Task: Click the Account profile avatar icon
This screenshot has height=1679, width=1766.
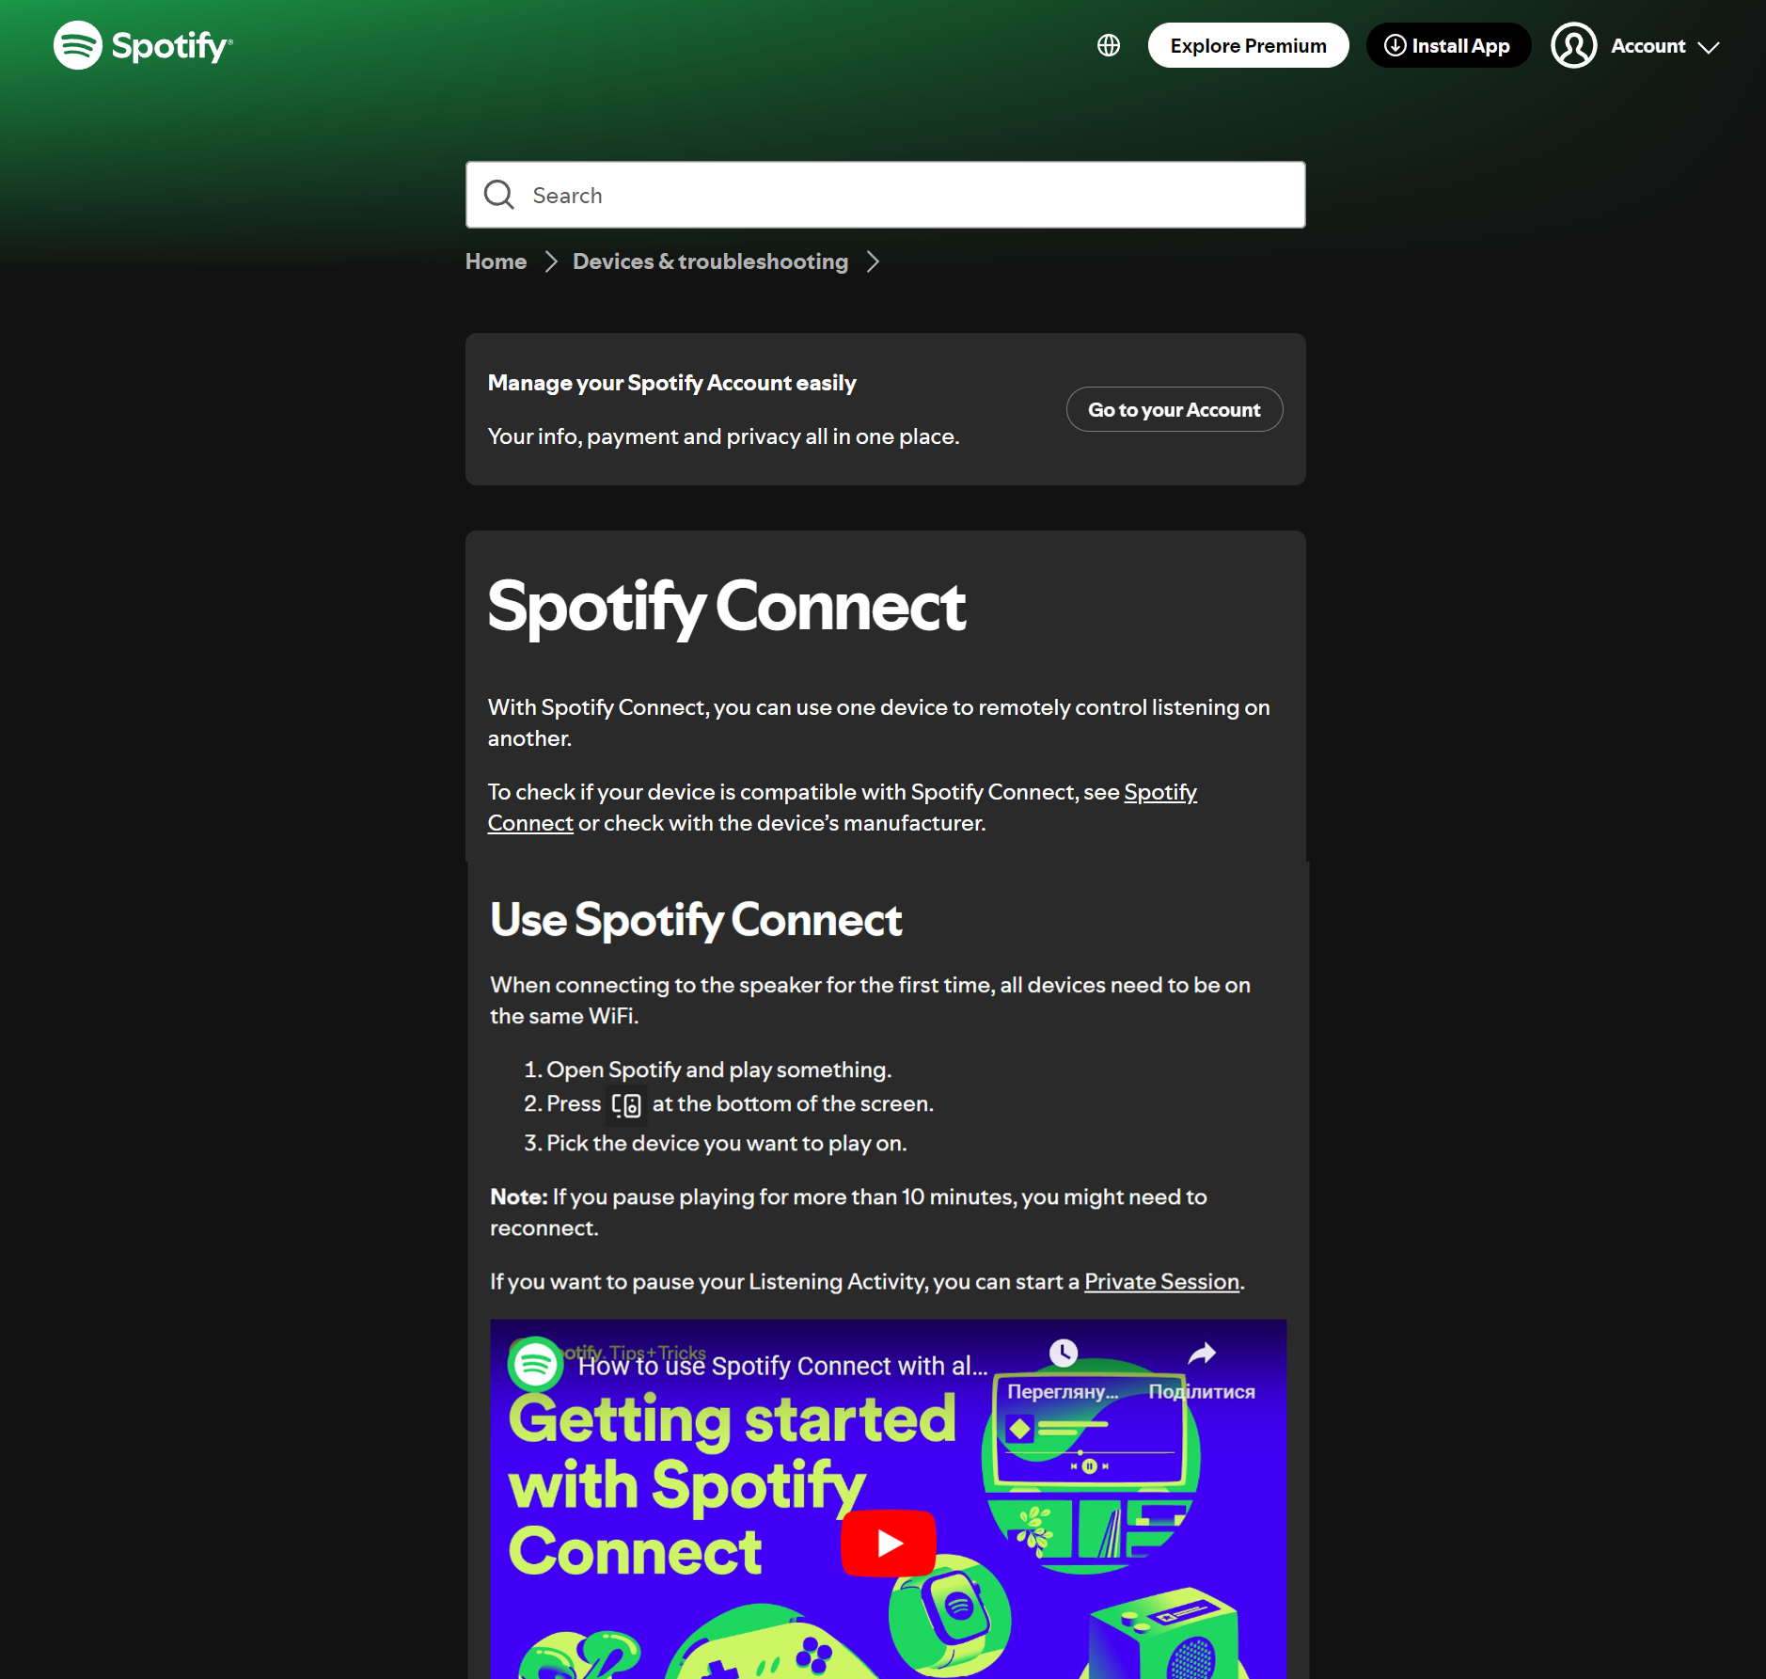Action: [1573, 45]
